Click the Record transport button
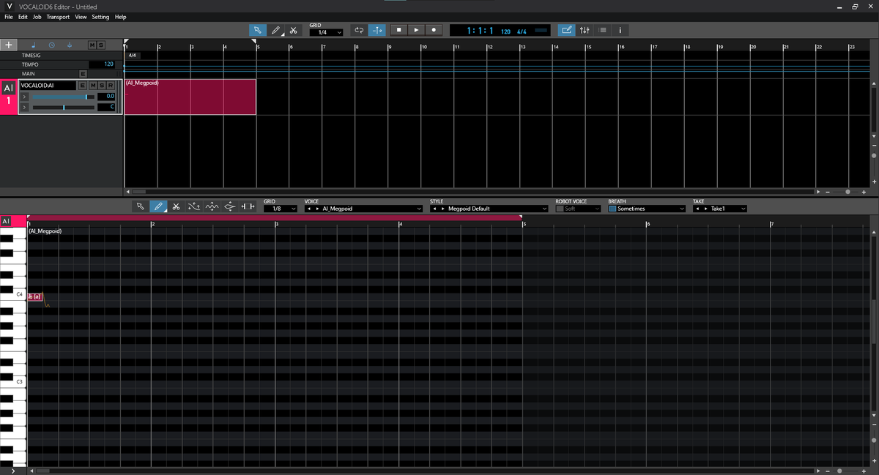The height and width of the screenshot is (475, 879). click(x=434, y=30)
